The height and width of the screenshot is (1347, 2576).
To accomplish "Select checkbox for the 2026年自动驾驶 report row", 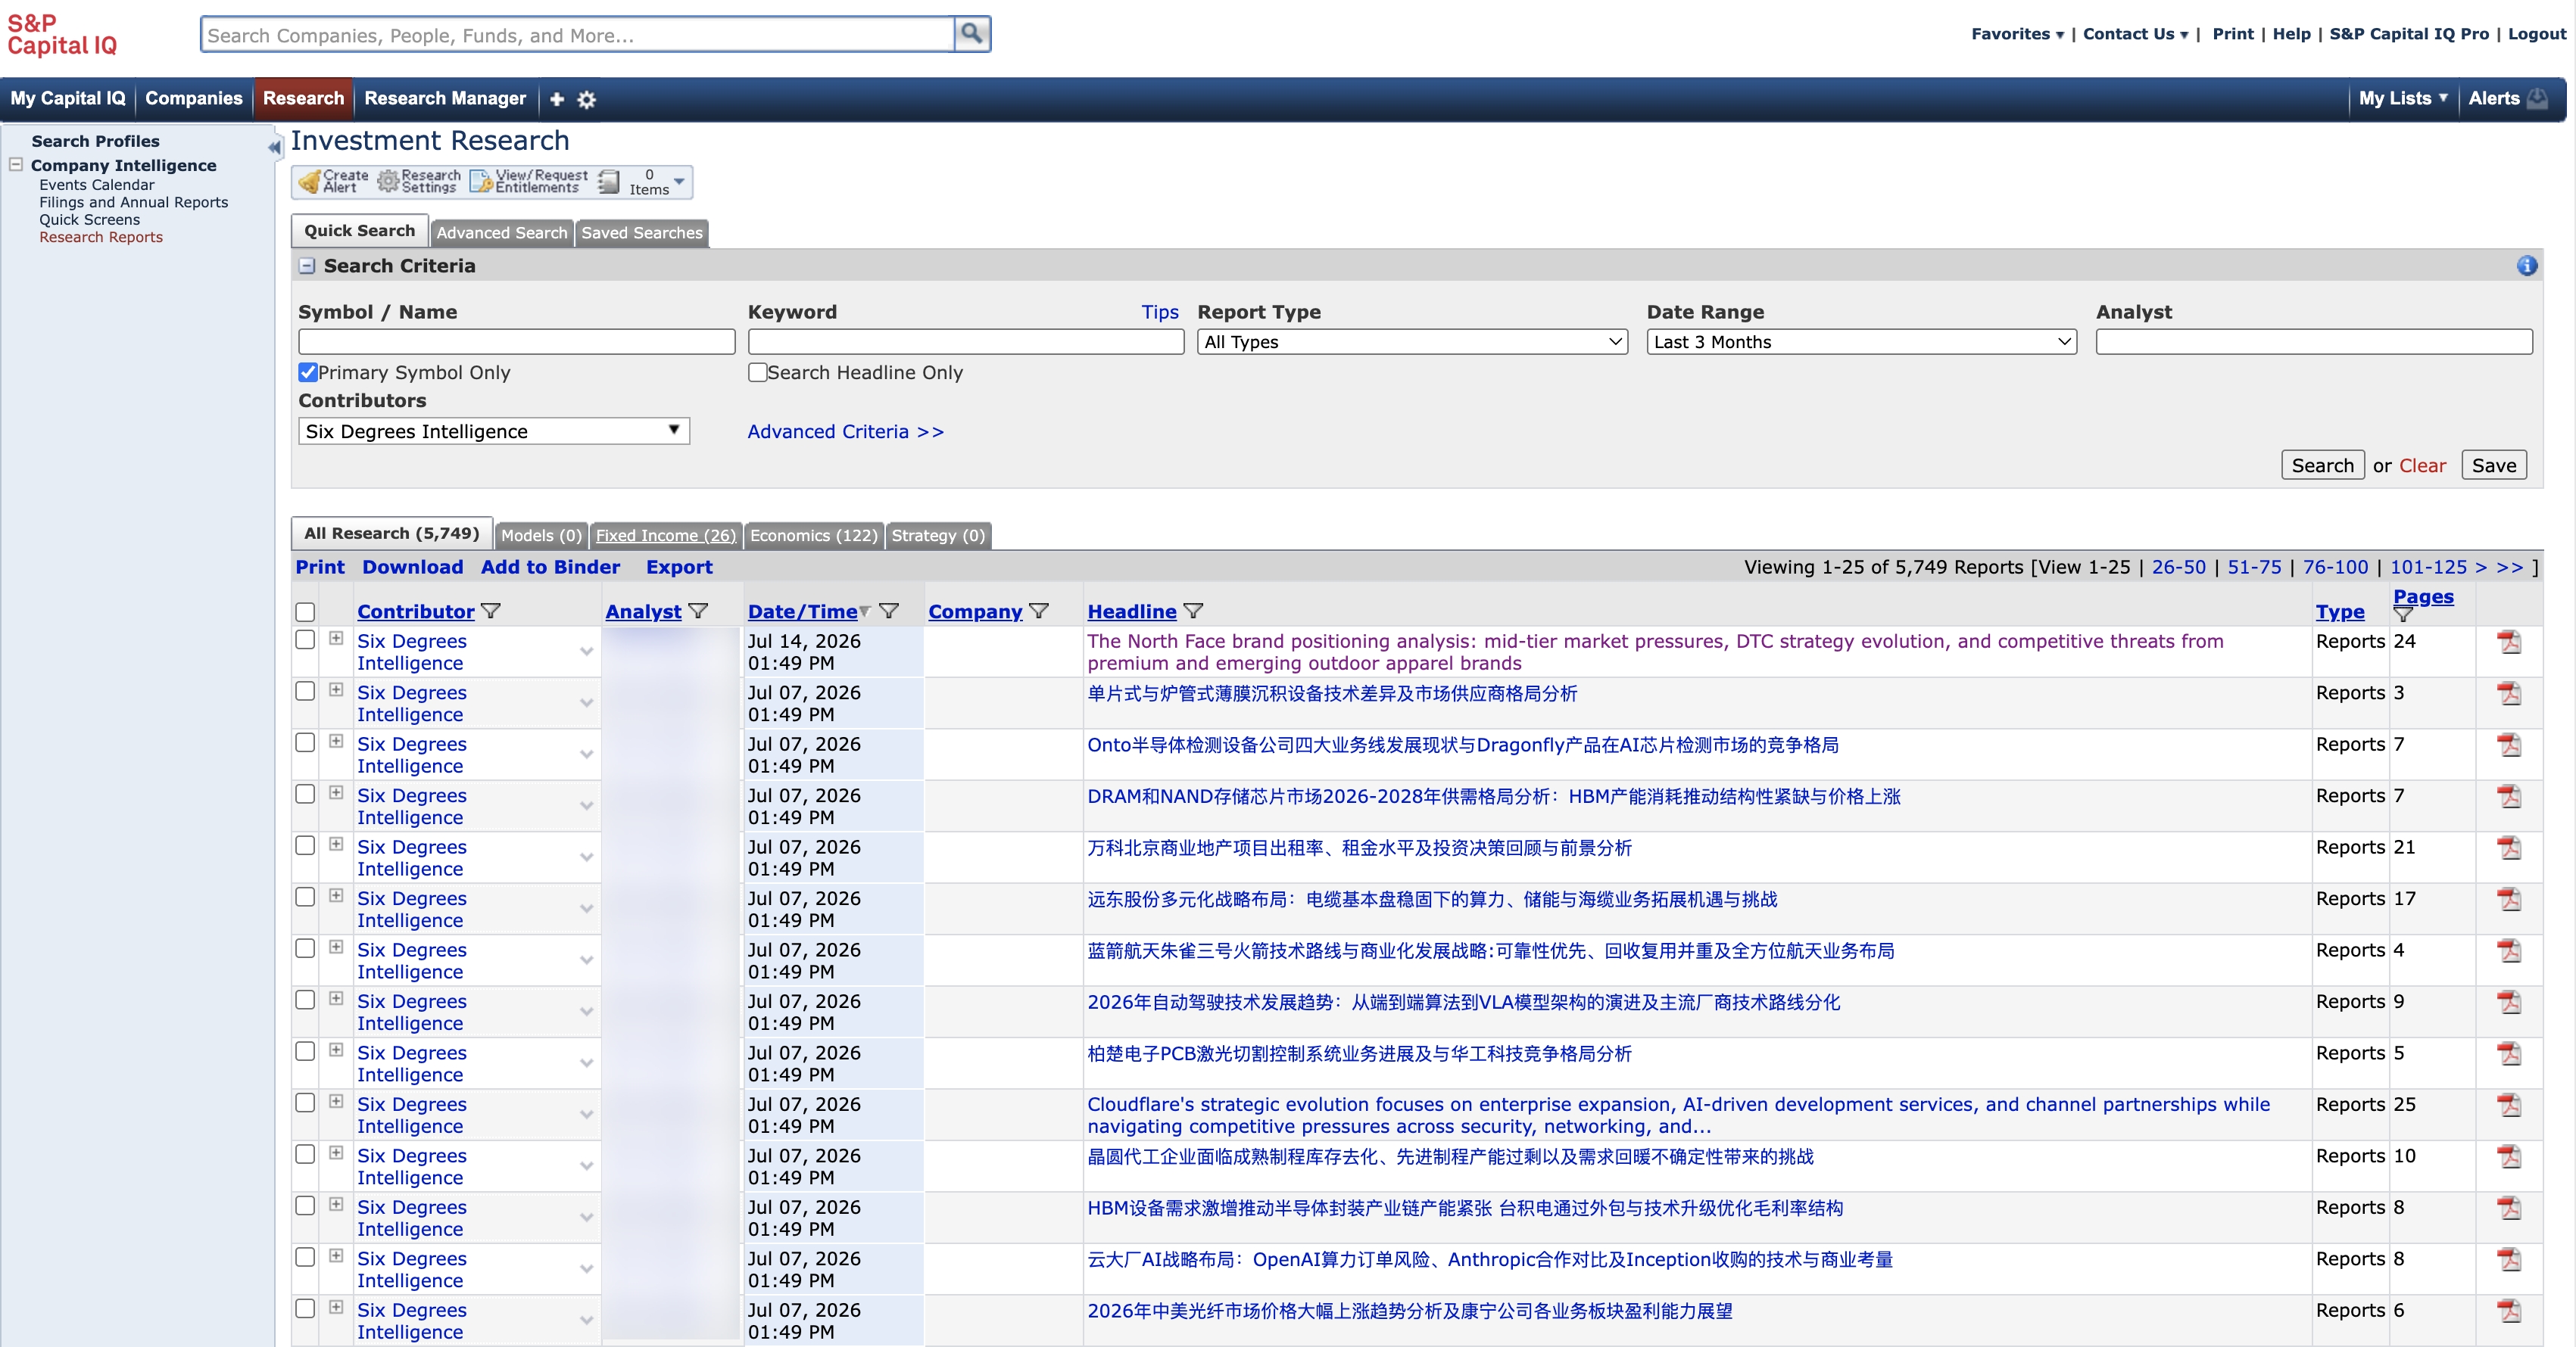I will [x=306, y=1000].
